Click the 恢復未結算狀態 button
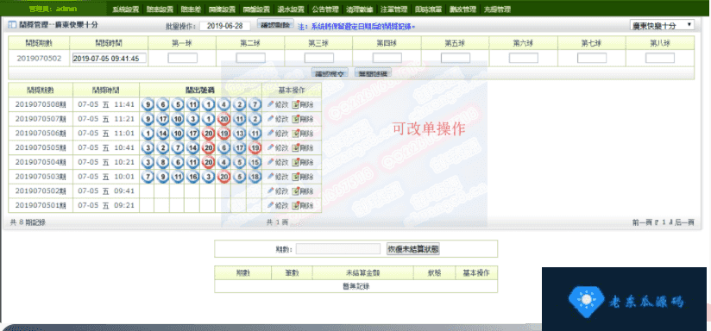 pyautogui.click(x=413, y=248)
